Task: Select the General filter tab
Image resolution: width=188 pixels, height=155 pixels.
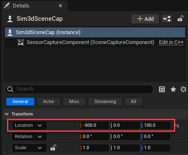Action: [x=20, y=101]
